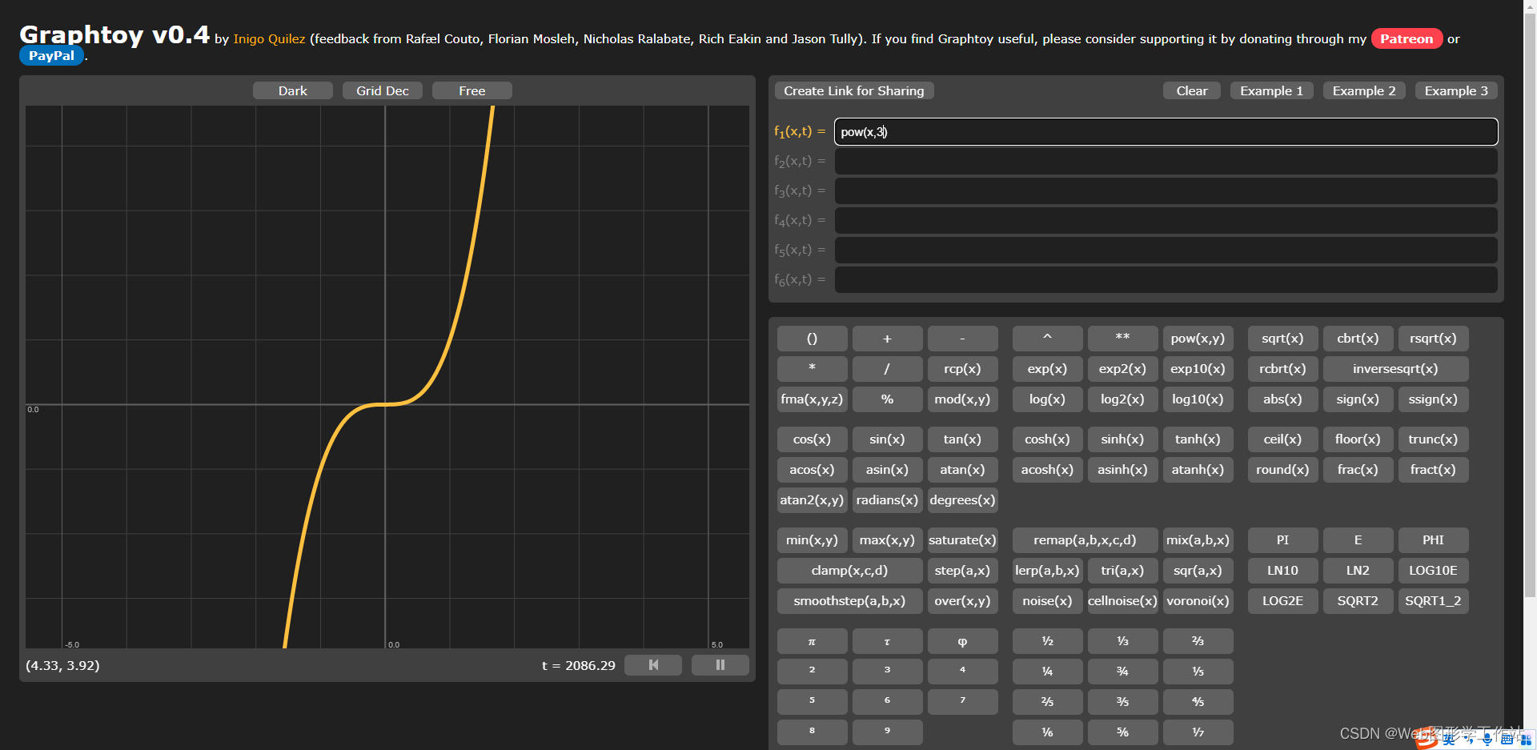Clear all function formulas
The height and width of the screenshot is (750, 1537).
coord(1192,90)
